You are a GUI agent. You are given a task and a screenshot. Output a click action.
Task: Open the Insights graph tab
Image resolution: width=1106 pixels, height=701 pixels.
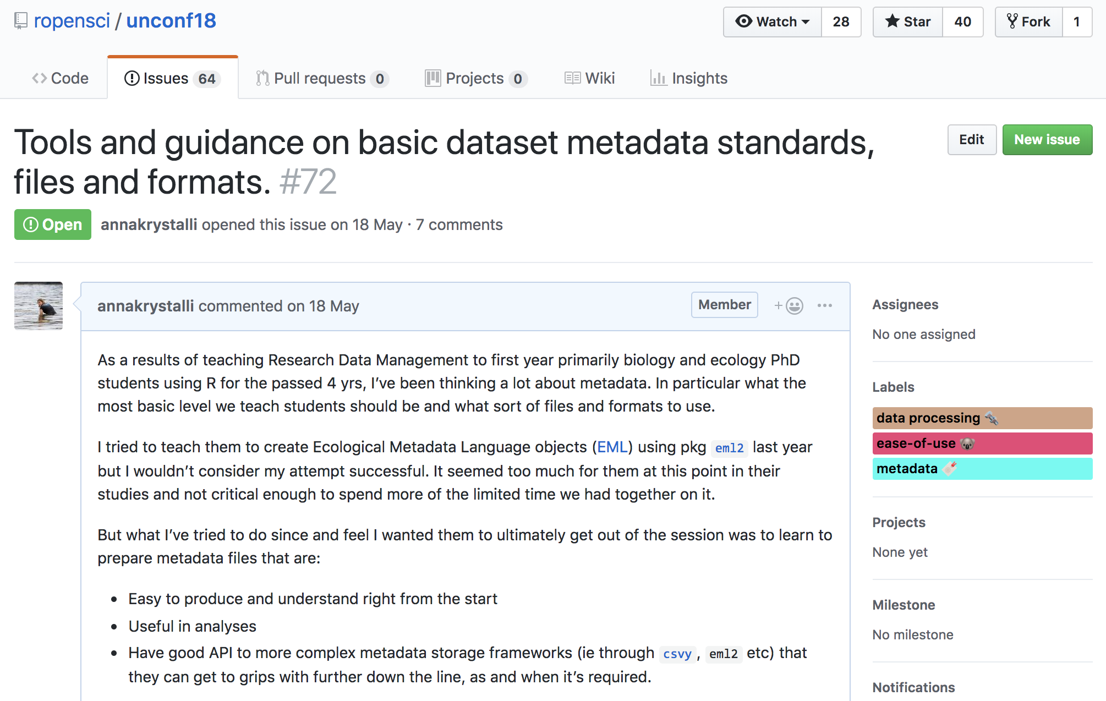(688, 78)
